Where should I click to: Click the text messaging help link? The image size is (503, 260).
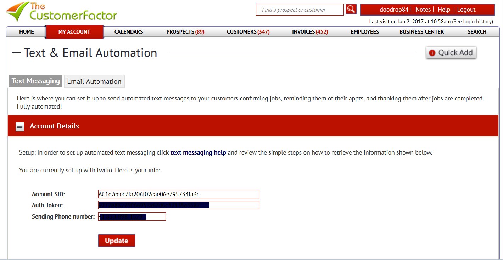(198, 153)
